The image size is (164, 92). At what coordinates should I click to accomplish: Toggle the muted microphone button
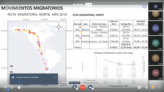pyautogui.click(x=75, y=87)
